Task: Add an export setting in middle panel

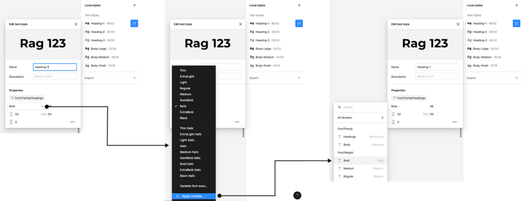Action: (299, 78)
